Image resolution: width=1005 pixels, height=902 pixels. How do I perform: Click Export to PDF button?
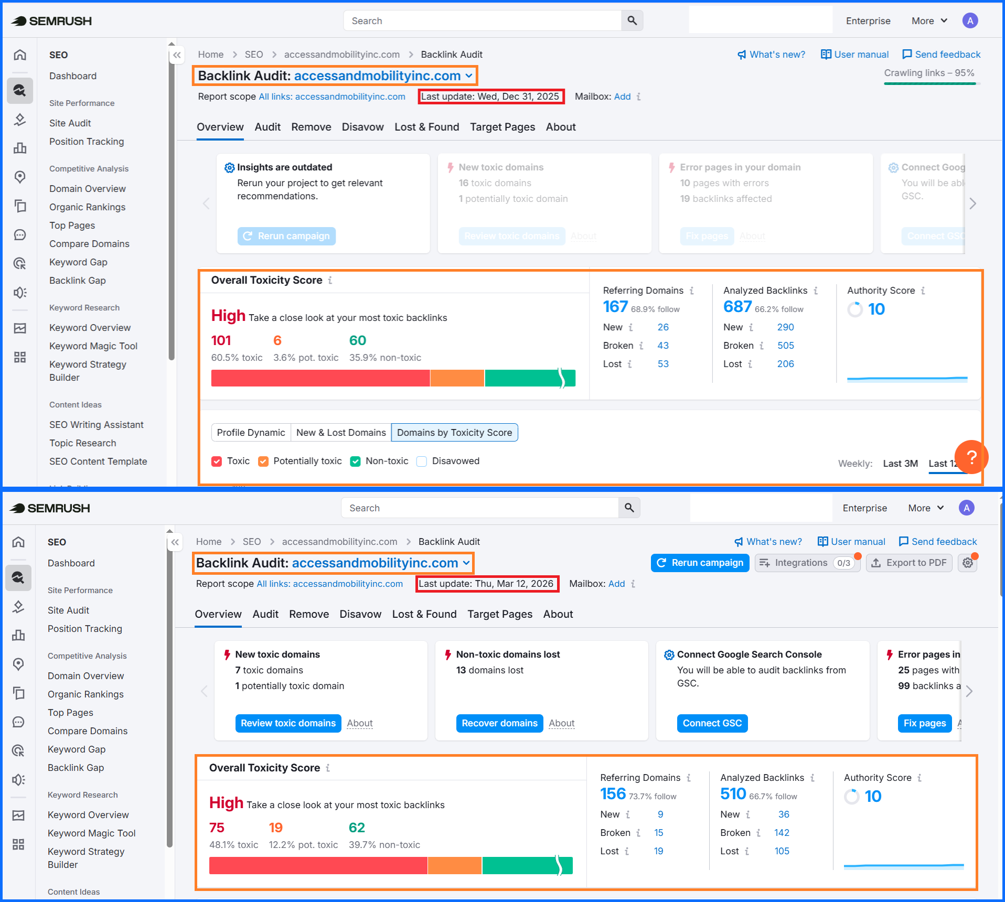coord(909,563)
